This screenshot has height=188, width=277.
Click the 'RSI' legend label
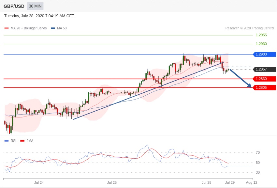(x=13, y=141)
